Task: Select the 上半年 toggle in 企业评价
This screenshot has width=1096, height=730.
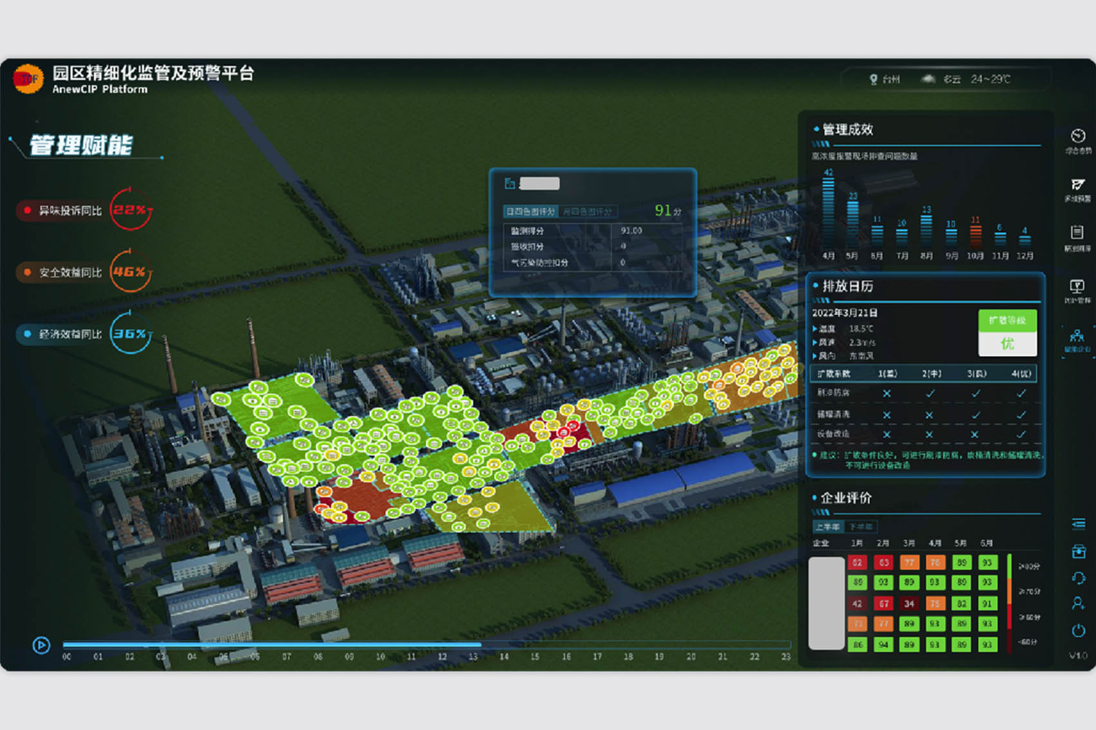Action: tap(827, 527)
